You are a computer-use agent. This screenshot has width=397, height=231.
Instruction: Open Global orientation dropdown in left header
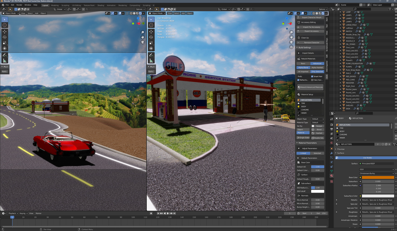pos(59,9)
